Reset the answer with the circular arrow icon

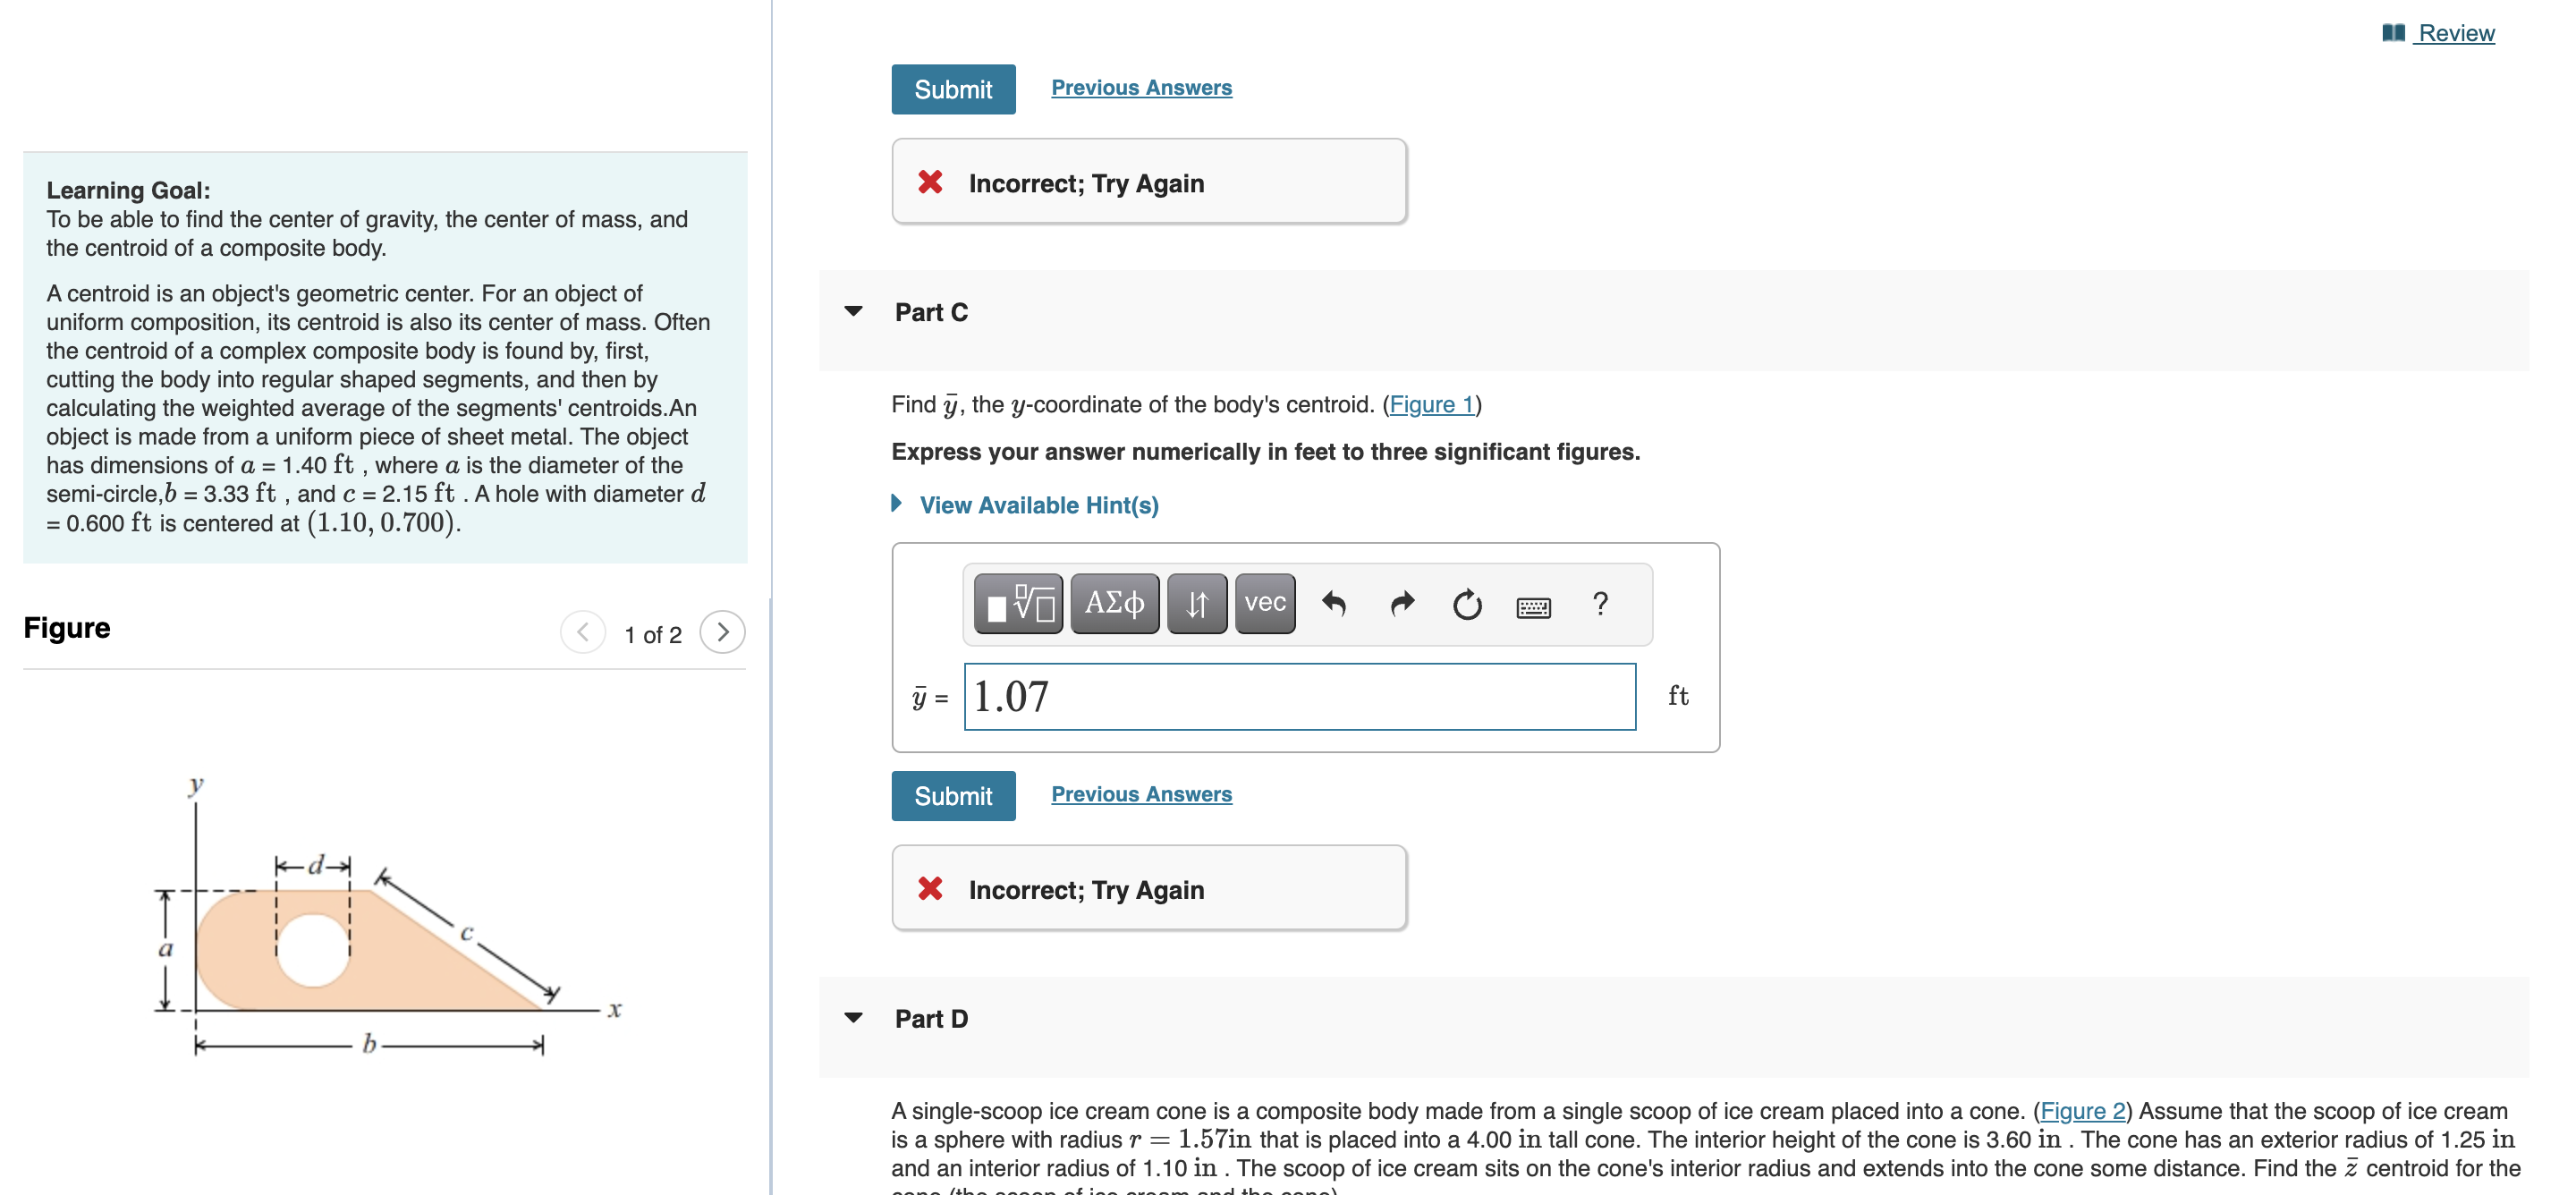point(1466,604)
